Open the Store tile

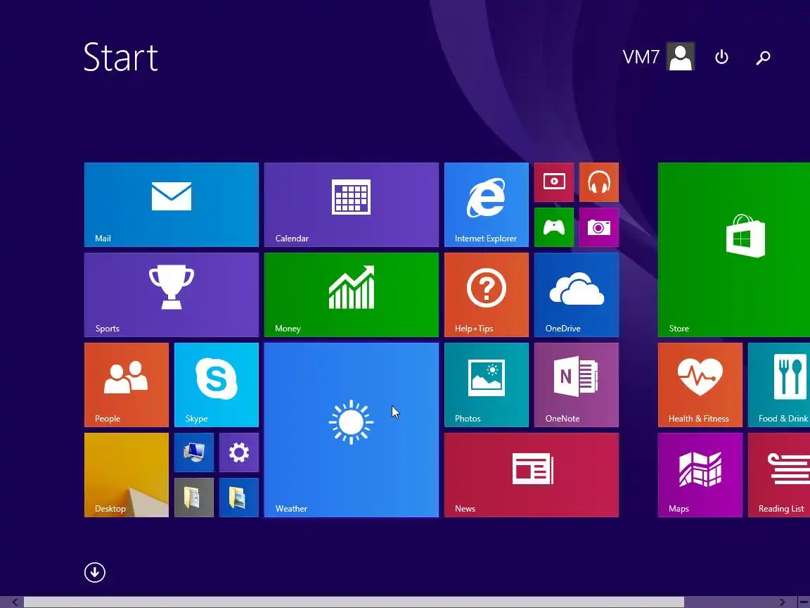[734, 250]
